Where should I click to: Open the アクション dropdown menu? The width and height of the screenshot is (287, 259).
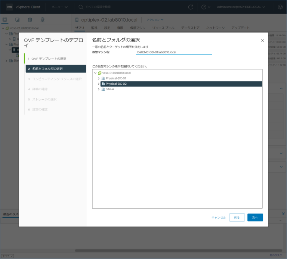click(155, 19)
